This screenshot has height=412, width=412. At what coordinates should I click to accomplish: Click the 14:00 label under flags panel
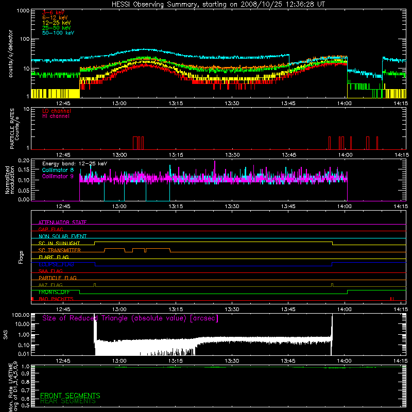(x=345, y=310)
